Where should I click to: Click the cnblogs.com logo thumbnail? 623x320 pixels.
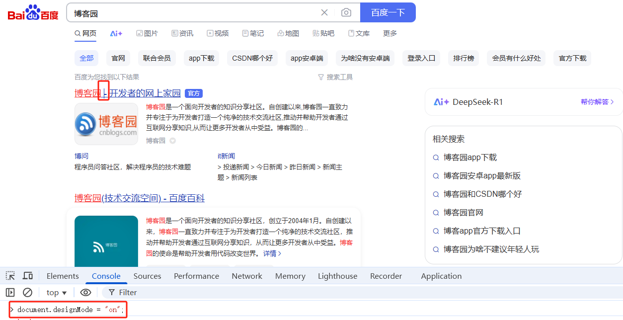click(106, 124)
